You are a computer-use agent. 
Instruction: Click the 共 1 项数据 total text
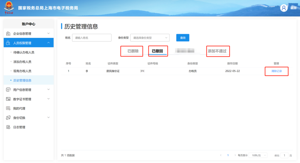tap(68, 155)
